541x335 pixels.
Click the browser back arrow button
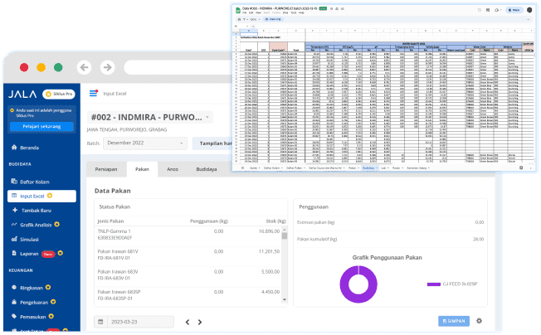pos(84,67)
